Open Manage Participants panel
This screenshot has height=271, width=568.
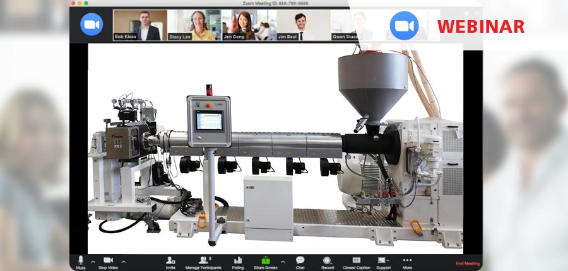coord(203,260)
